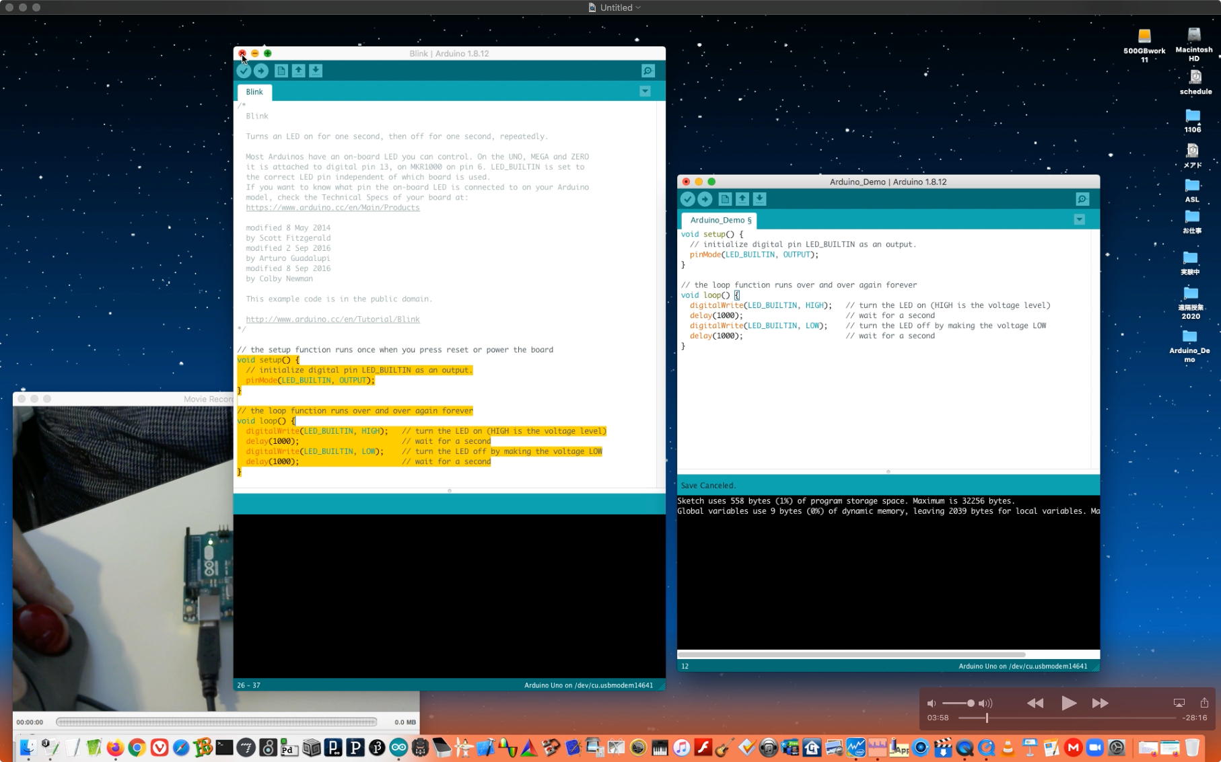1221x762 pixels.
Task: Expand tab menu dropdown in Blink window
Action: pos(645,91)
